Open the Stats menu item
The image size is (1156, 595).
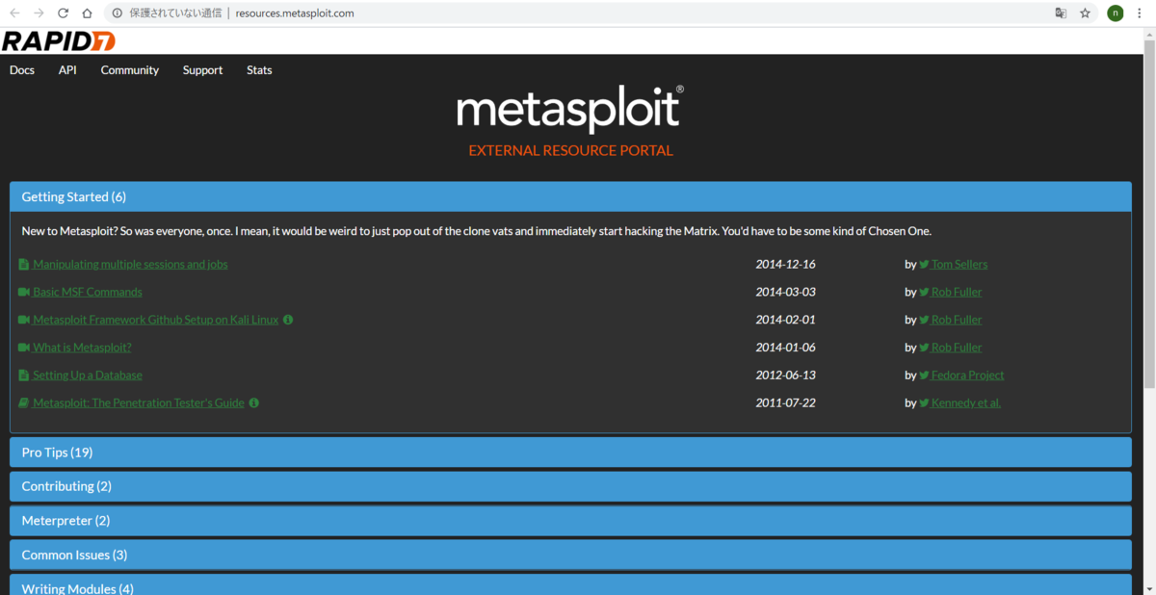pos(259,70)
